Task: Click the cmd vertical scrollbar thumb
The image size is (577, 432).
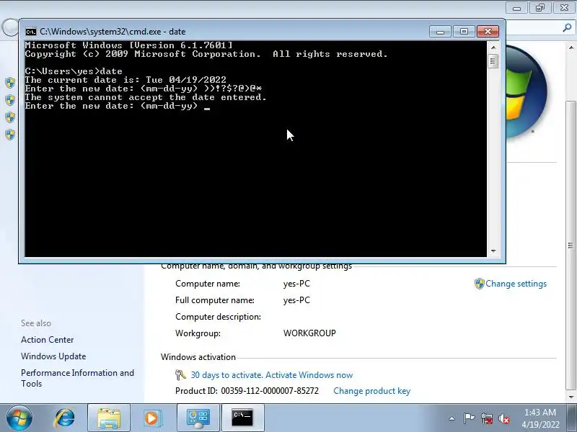Action: 493,60
